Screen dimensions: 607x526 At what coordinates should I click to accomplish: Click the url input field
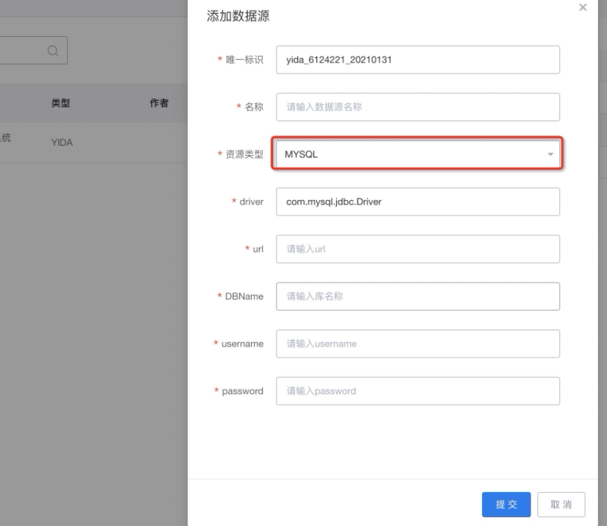click(x=418, y=249)
